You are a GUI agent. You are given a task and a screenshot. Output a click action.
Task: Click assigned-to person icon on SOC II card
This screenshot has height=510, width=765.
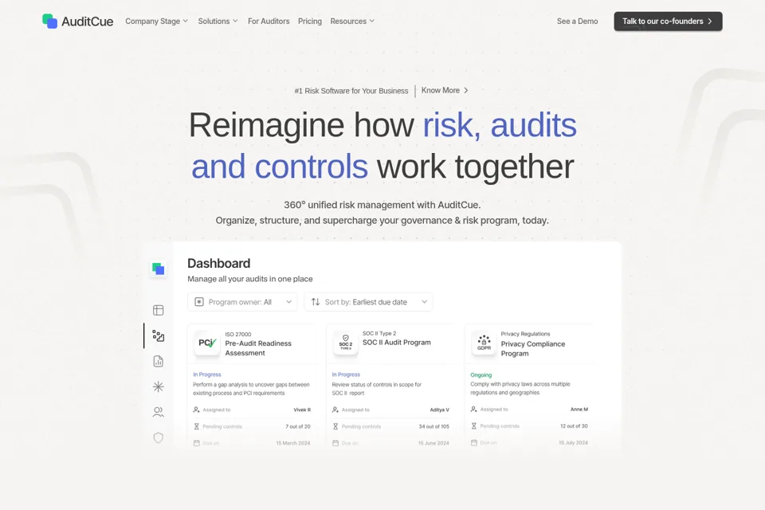(x=335, y=410)
